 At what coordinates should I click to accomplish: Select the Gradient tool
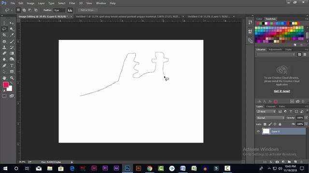point(12,53)
